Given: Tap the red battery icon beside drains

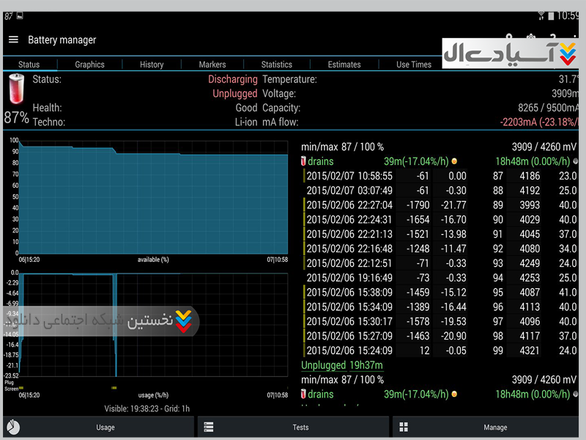Looking at the screenshot, I should (304, 161).
